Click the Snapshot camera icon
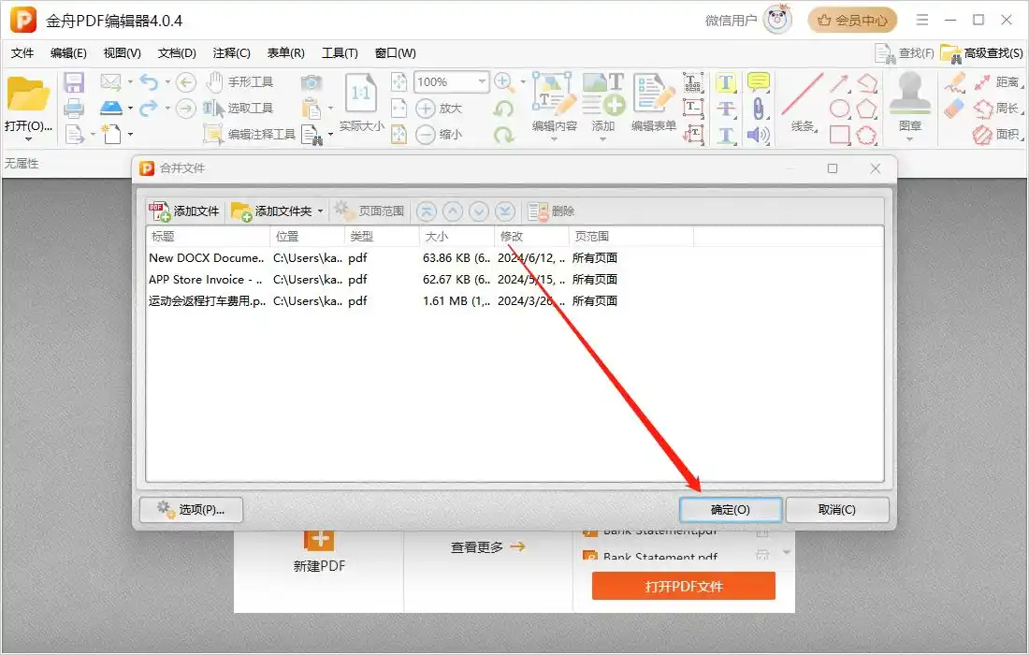Screen dimensions: 1029x655 point(312,82)
